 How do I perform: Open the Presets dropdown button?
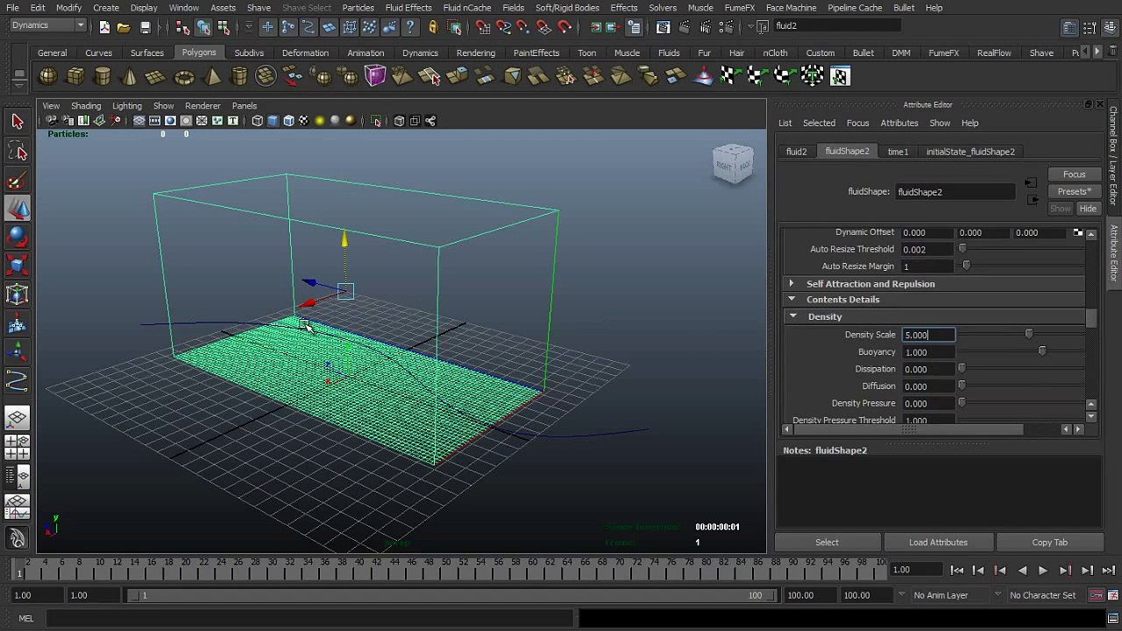pos(1074,191)
